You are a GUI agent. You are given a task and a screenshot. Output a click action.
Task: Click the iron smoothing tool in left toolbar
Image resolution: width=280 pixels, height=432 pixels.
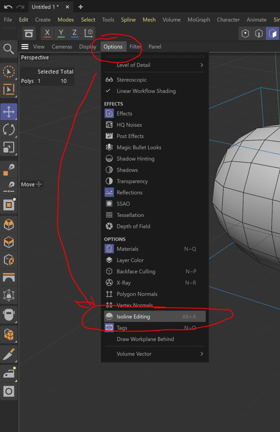(9, 373)
